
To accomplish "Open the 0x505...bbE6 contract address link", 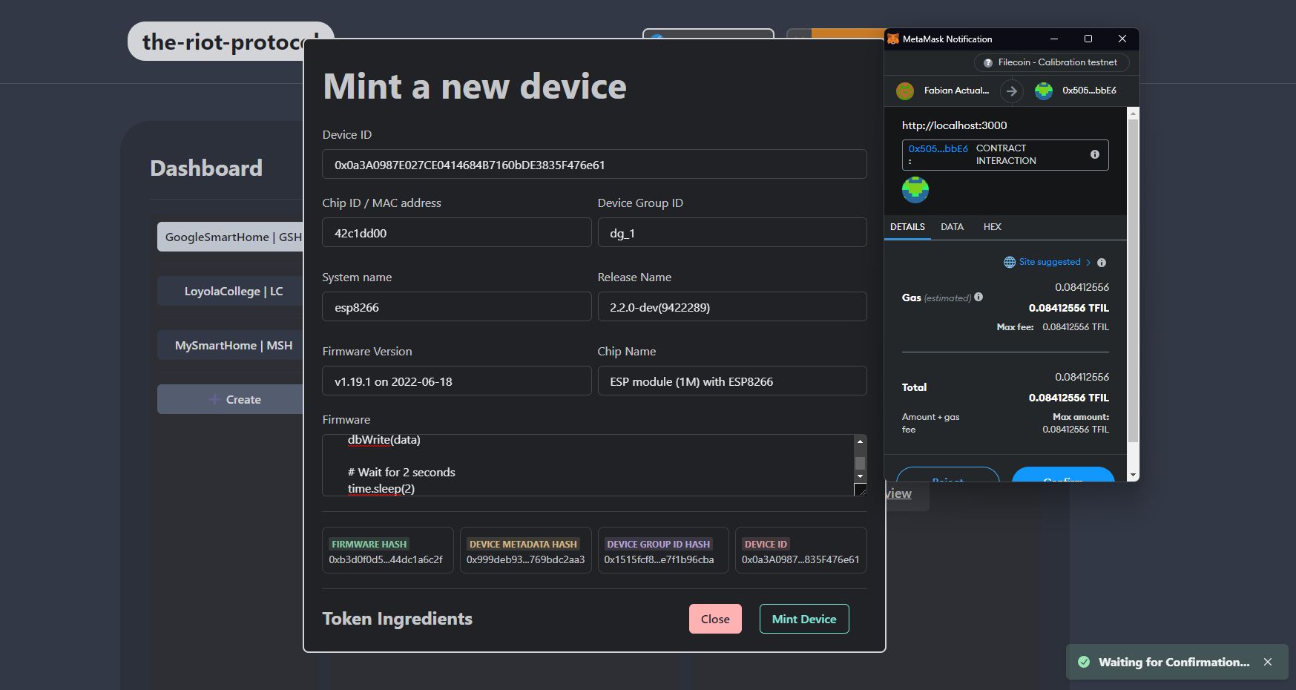I will 937,148.
